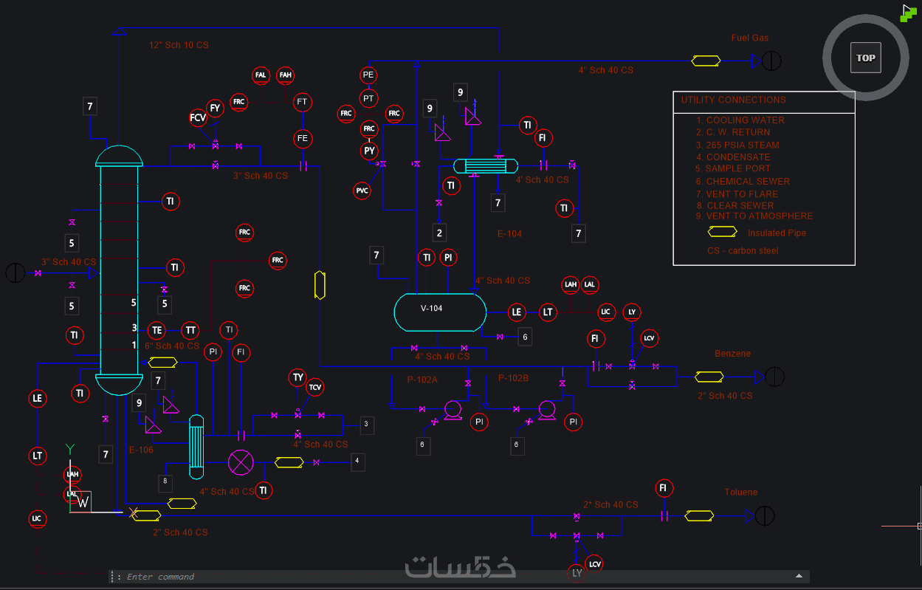
Task: Select the 'Toluene' stream label
Action: [740, 492]
